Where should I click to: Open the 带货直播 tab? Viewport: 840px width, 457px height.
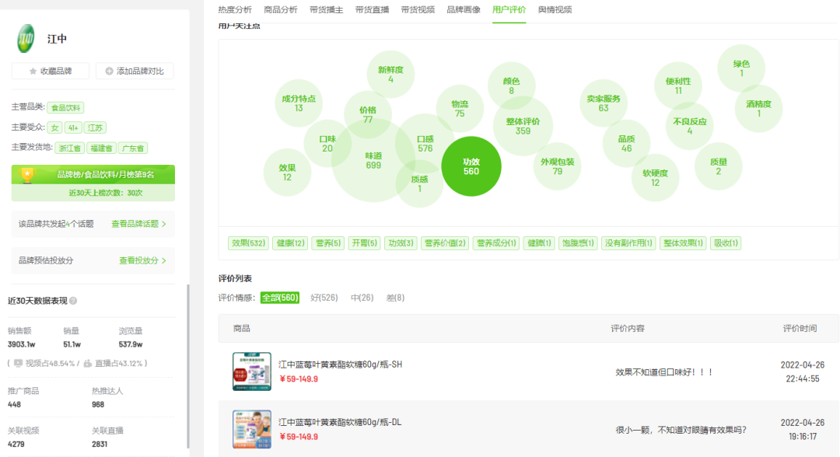click(372, 9)
